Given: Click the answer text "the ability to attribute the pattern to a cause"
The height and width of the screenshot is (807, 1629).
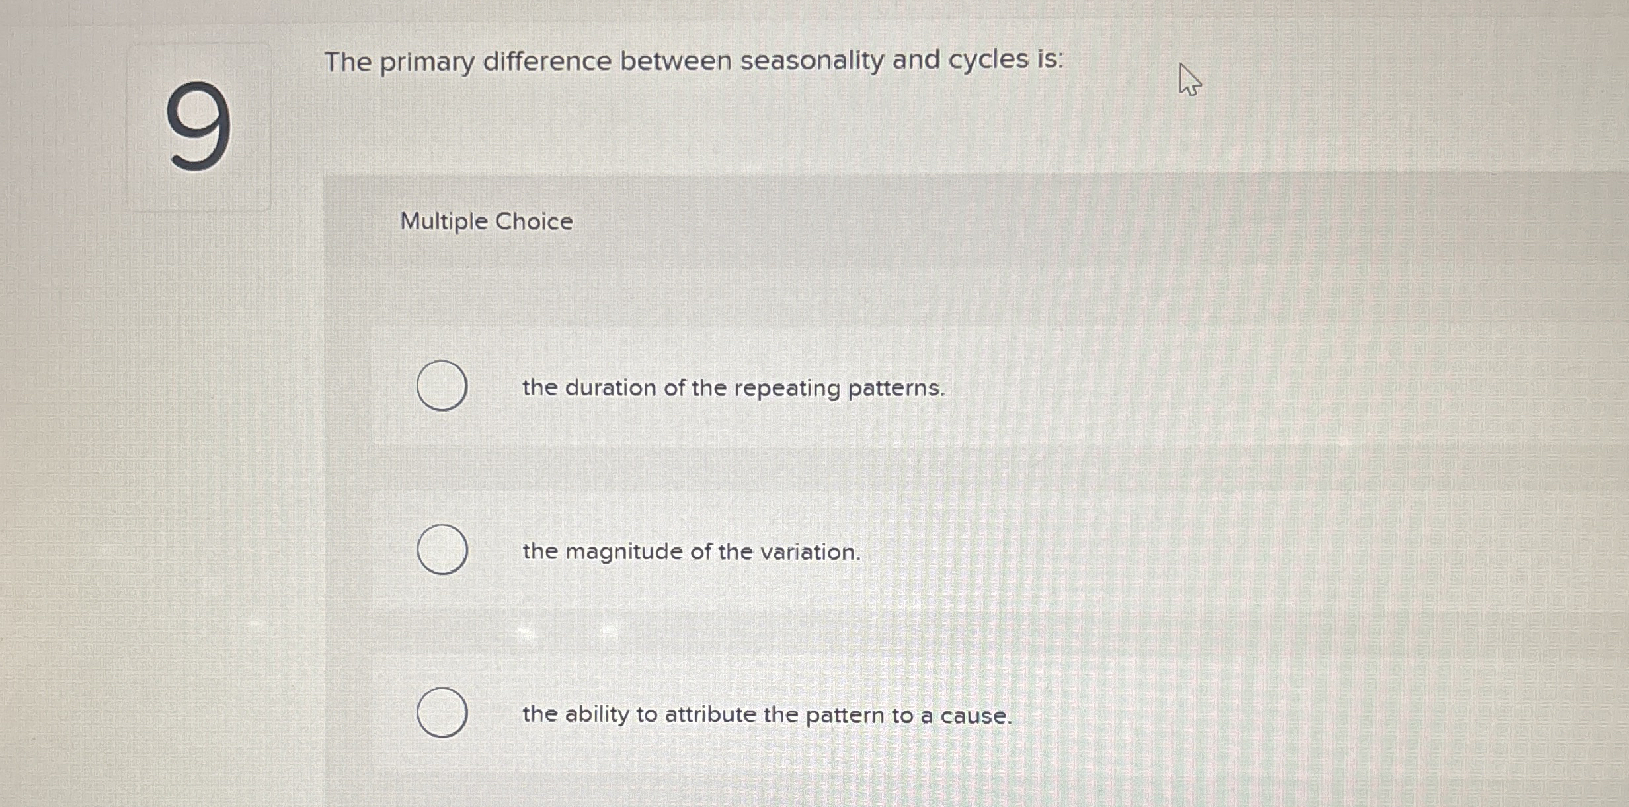Looking at the screenshot, I should click(766, 714).
